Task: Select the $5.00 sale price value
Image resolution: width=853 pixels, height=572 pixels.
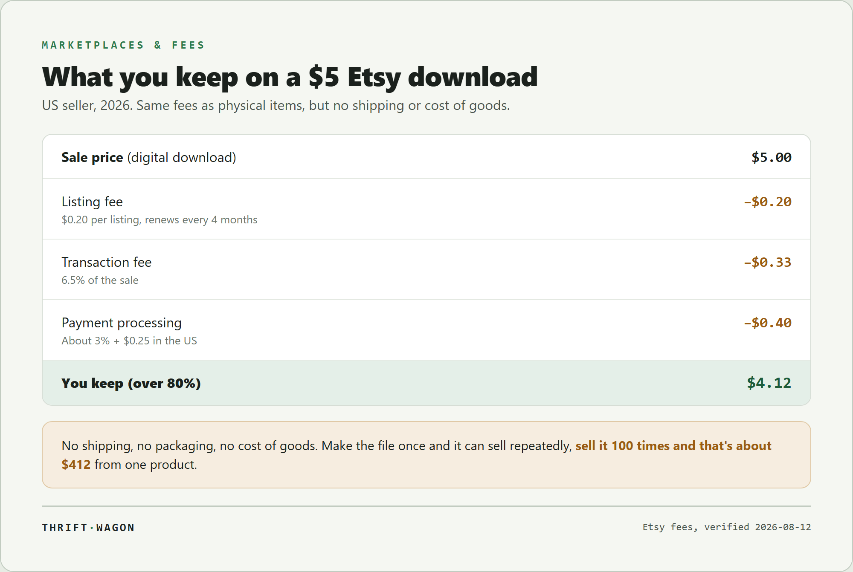Action: [x=772, y=157]
